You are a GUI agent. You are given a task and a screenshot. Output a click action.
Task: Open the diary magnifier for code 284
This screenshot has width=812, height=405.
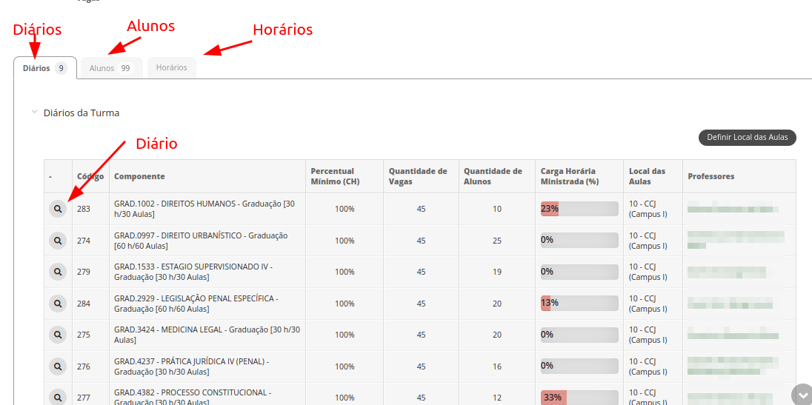pos(58,303)
